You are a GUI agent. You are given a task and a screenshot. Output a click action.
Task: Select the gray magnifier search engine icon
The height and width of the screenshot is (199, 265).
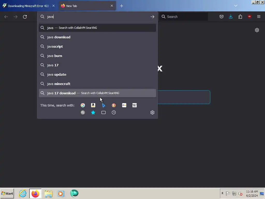pos(83,112)
